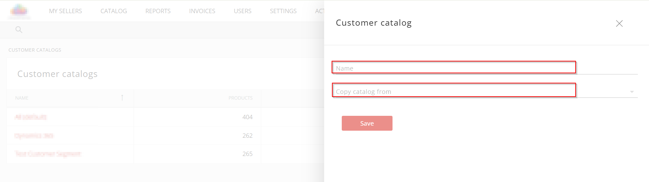The height and width of the screenshot is (182, 649).
Task: Open Copy catalog from dropdown arrow
Action: 632,92
